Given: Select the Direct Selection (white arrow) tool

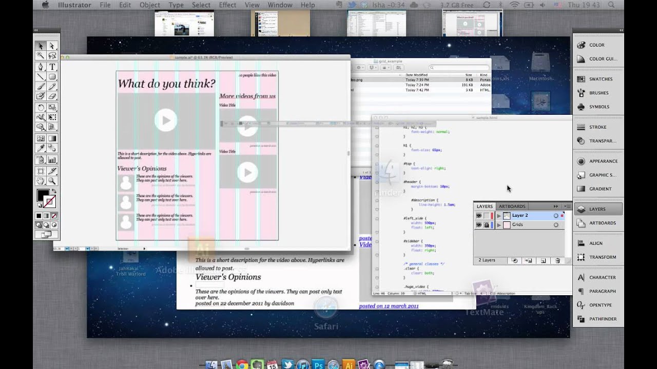Looking at the screenshot, I should [53, 46].
